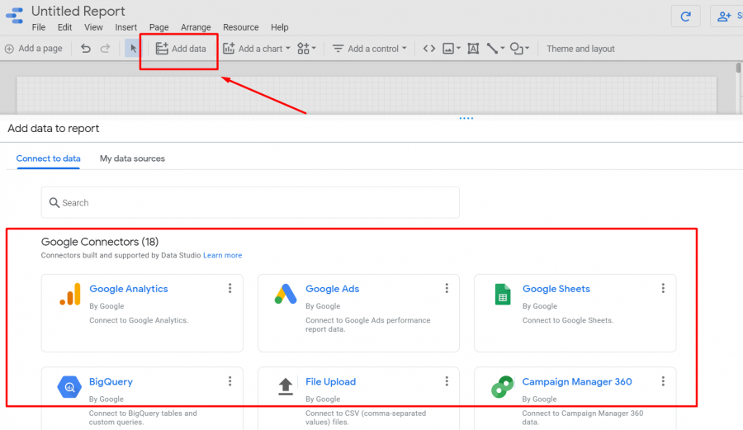Viewport: 743px width, 430px height.
Task: Open Google Analytics connector options menu
Action: [230, 288]
